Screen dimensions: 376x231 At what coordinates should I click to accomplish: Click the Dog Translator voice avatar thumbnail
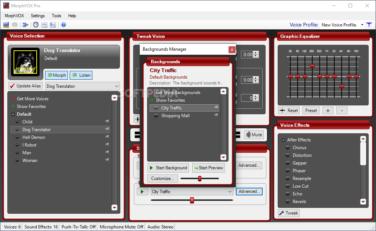(25, 62)
